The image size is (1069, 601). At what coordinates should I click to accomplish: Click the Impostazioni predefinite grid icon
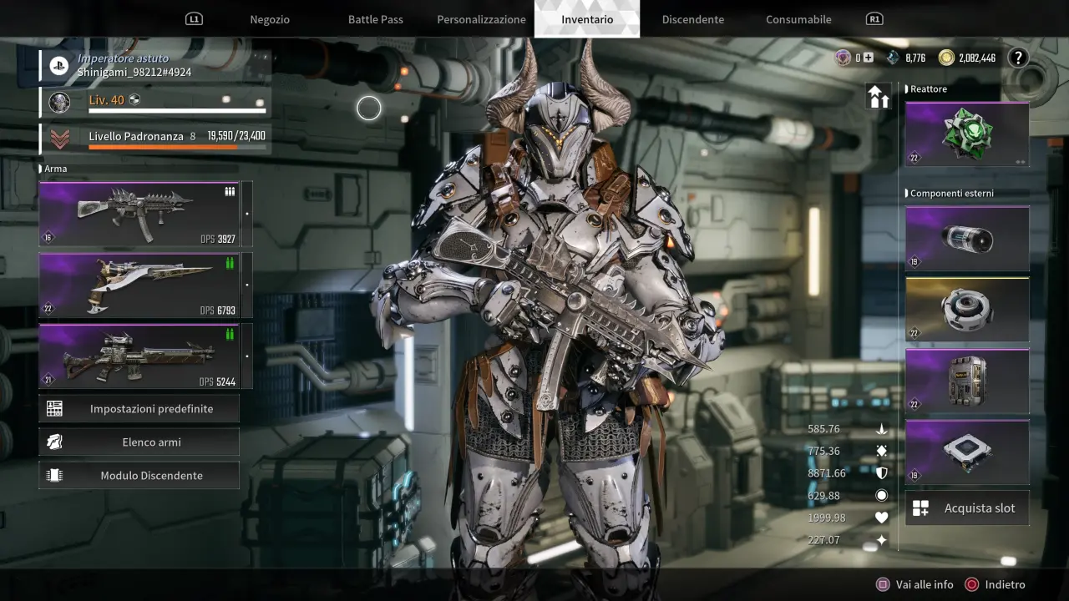click(x=54, y=408)
